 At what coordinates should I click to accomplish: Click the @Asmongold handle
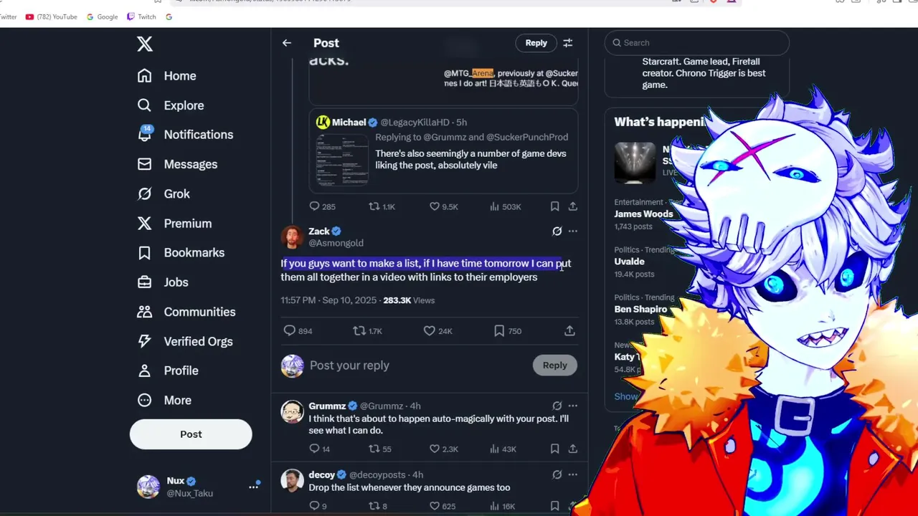336,243
